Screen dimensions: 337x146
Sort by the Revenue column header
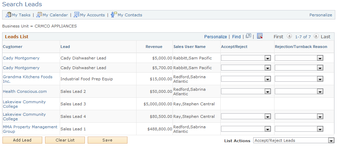[154, 47]
